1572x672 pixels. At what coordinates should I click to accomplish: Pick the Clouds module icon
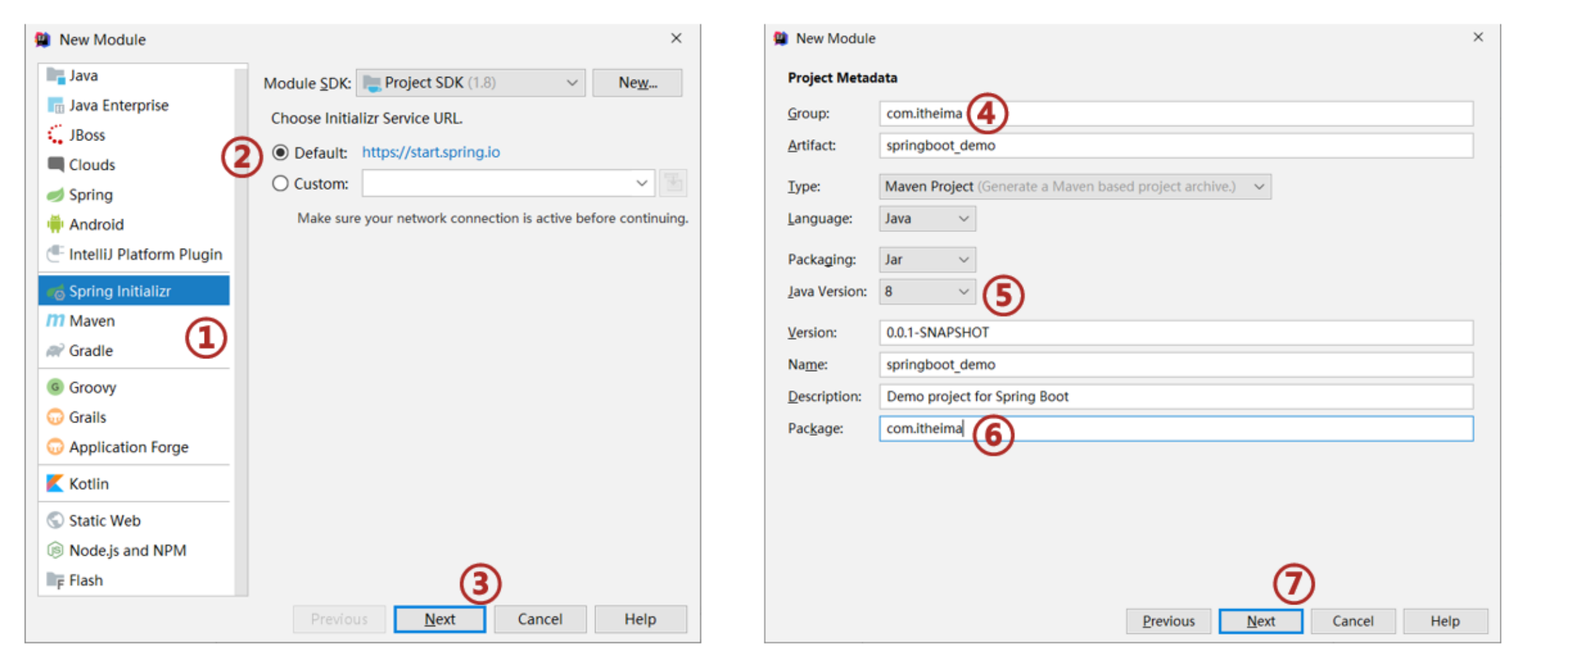[56, 164]
